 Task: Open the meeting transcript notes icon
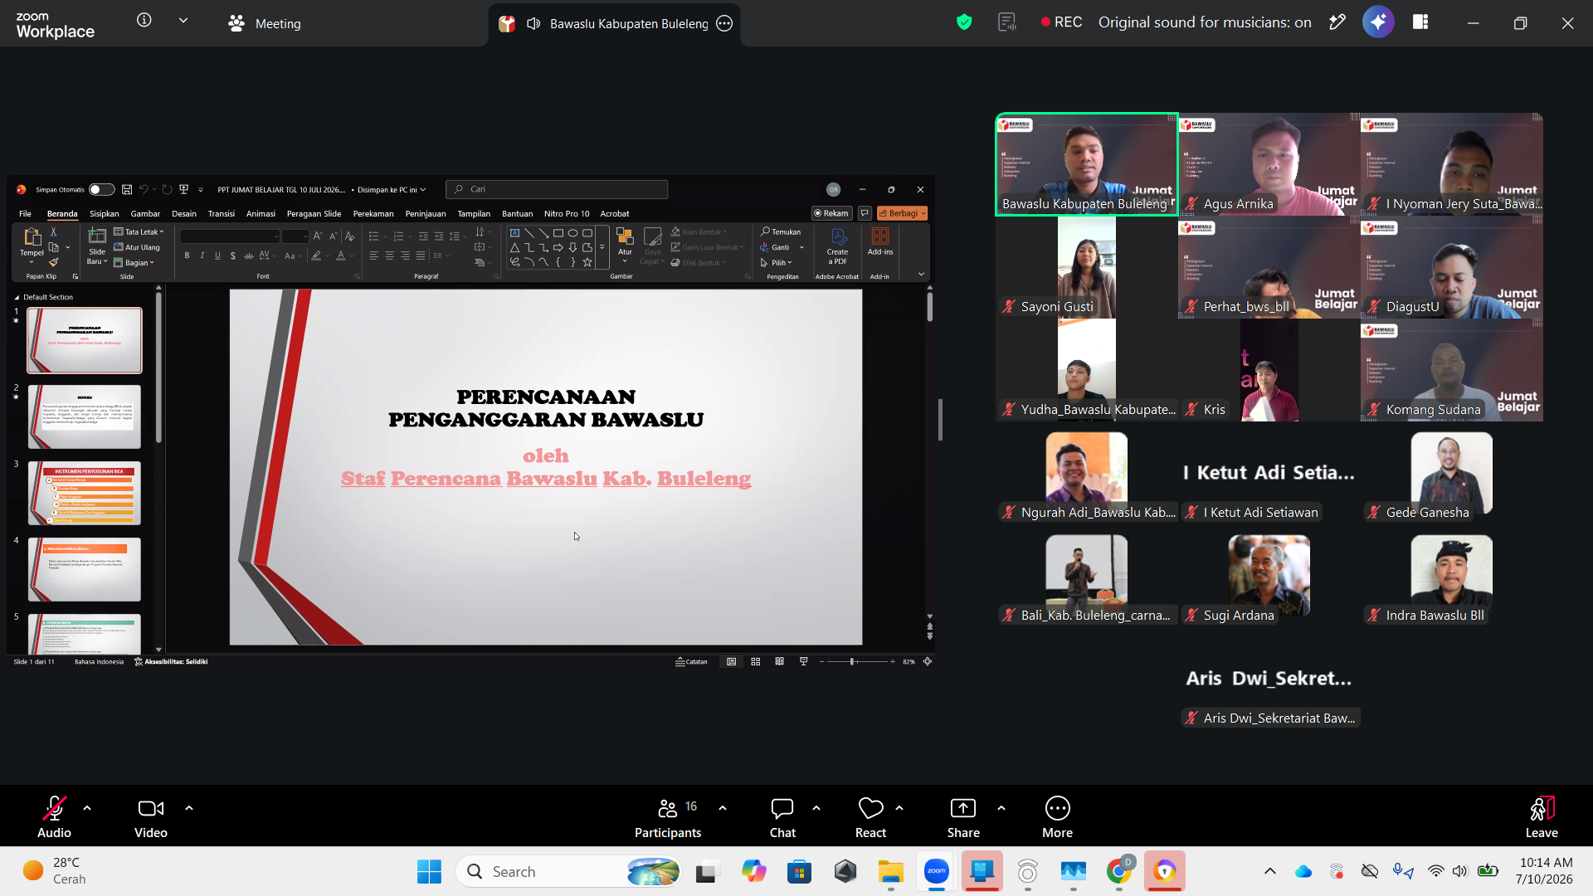tap(1007, 22)
